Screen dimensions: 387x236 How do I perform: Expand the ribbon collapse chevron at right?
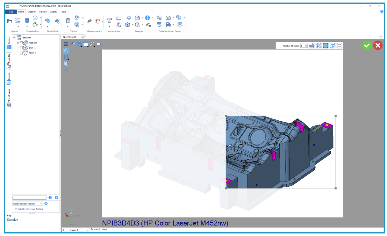click(x=381, y=37)
